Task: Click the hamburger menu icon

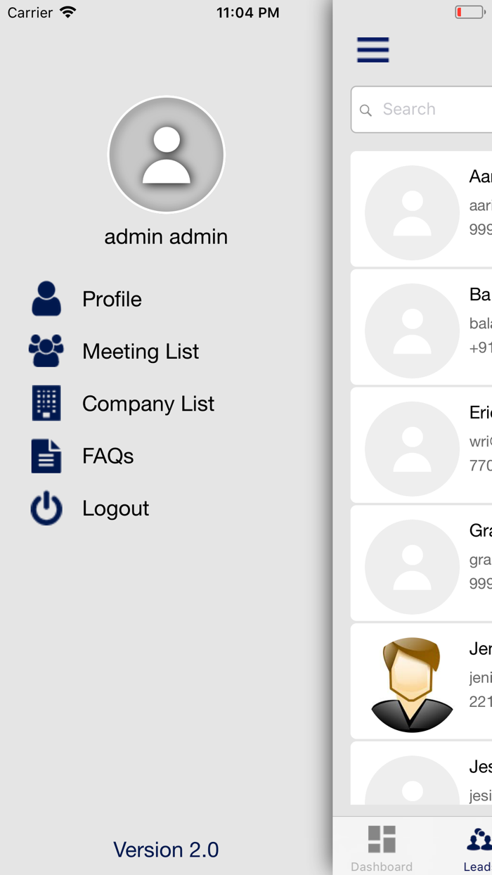Action: click(373, 50)
